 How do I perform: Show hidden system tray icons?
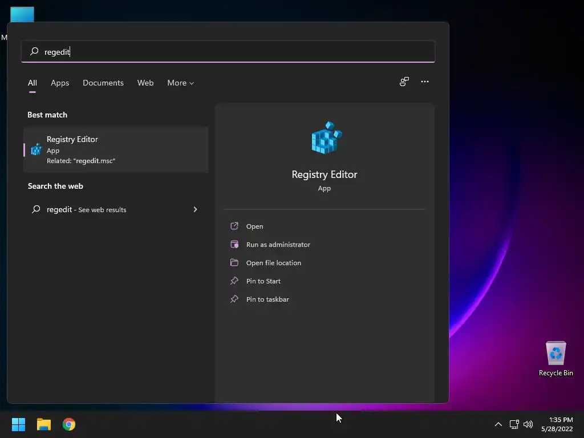pyautogui.click(x=498, y=424)
